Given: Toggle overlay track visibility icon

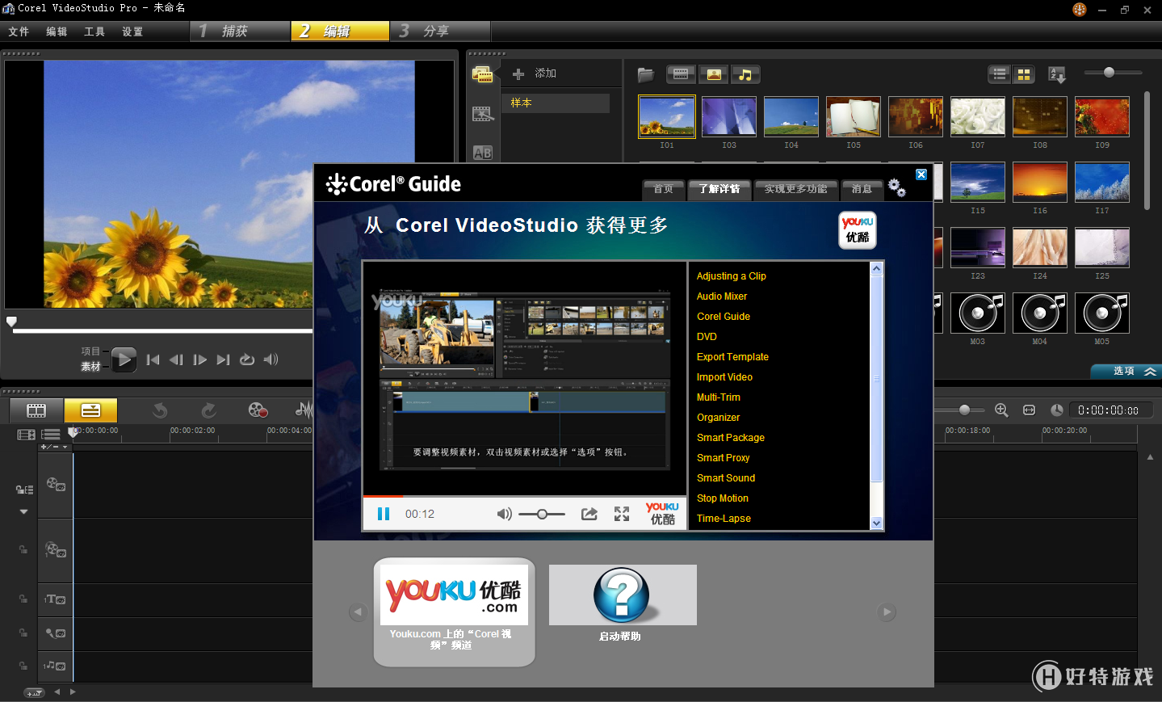Looking at the screenshot, I should coord(56,550).
